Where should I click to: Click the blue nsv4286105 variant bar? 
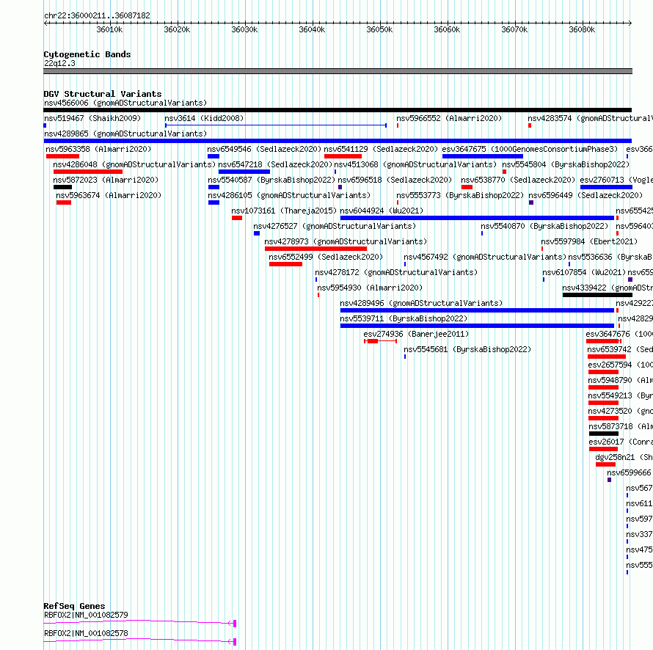pos(214,202)
